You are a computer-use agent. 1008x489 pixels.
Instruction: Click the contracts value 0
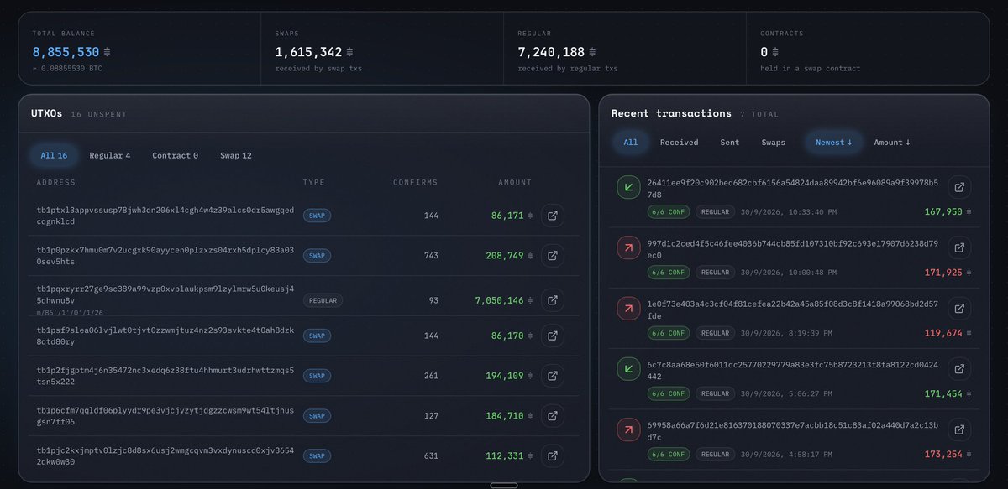764,52
